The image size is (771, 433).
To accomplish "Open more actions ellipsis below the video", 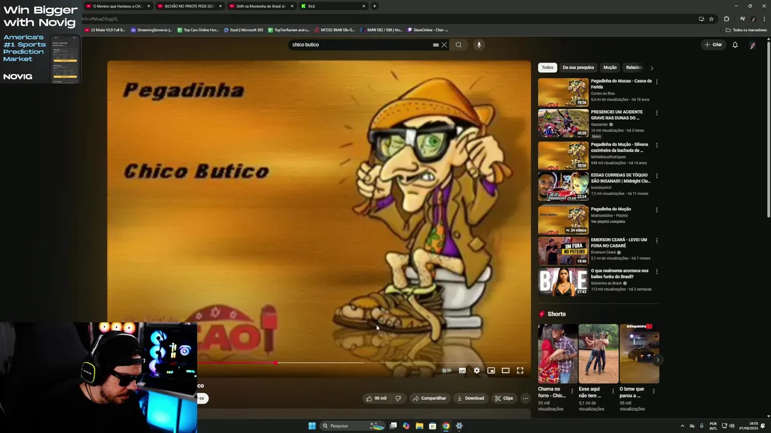I will (x=525, y=398).
